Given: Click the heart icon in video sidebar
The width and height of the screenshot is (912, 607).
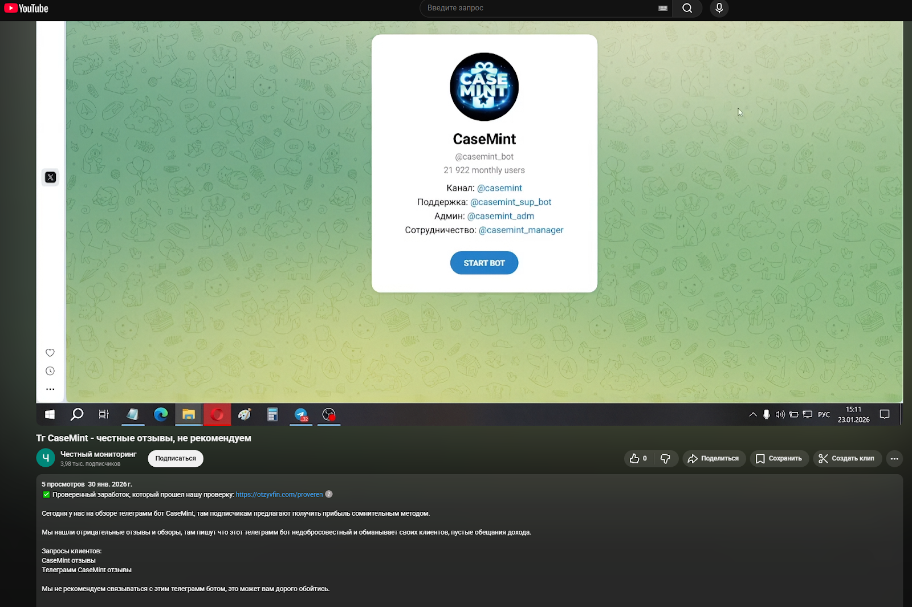Looking at the screenshot, I should click(50, 353).
